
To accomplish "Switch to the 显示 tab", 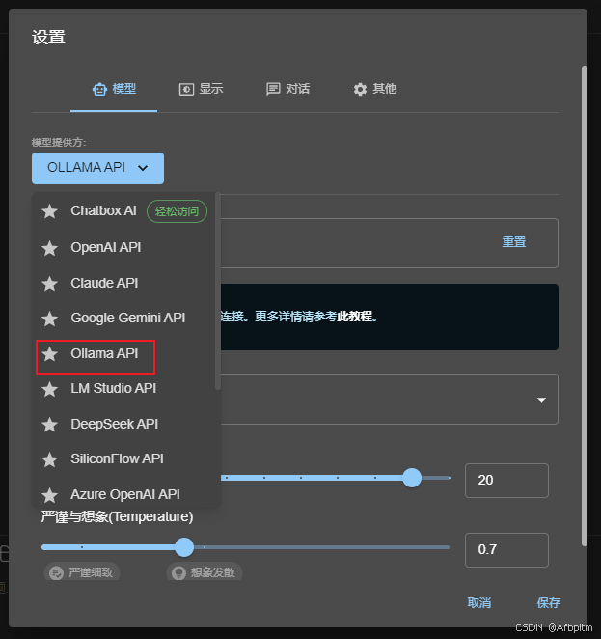I will [x=202, y=89].
